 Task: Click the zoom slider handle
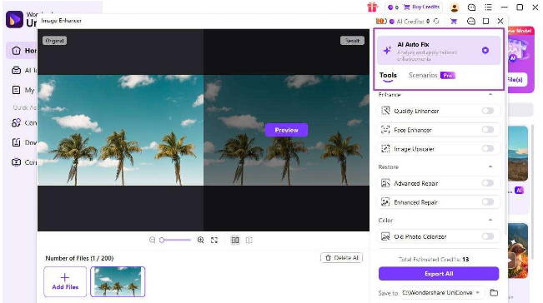coord(162,240)
